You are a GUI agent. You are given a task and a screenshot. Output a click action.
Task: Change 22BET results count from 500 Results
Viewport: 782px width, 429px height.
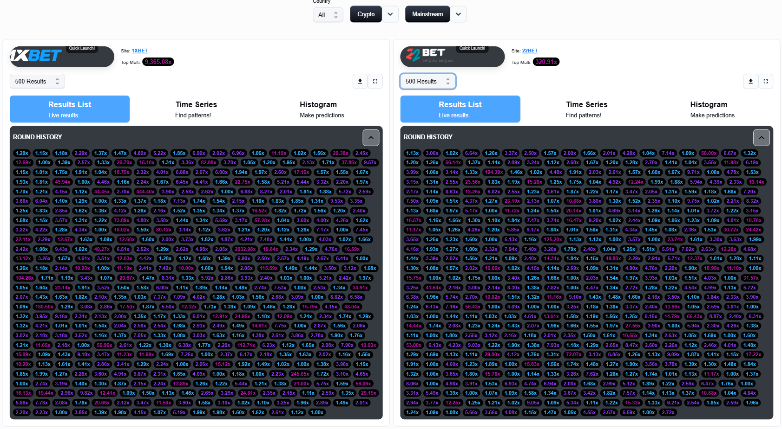[x=428, y=81]
